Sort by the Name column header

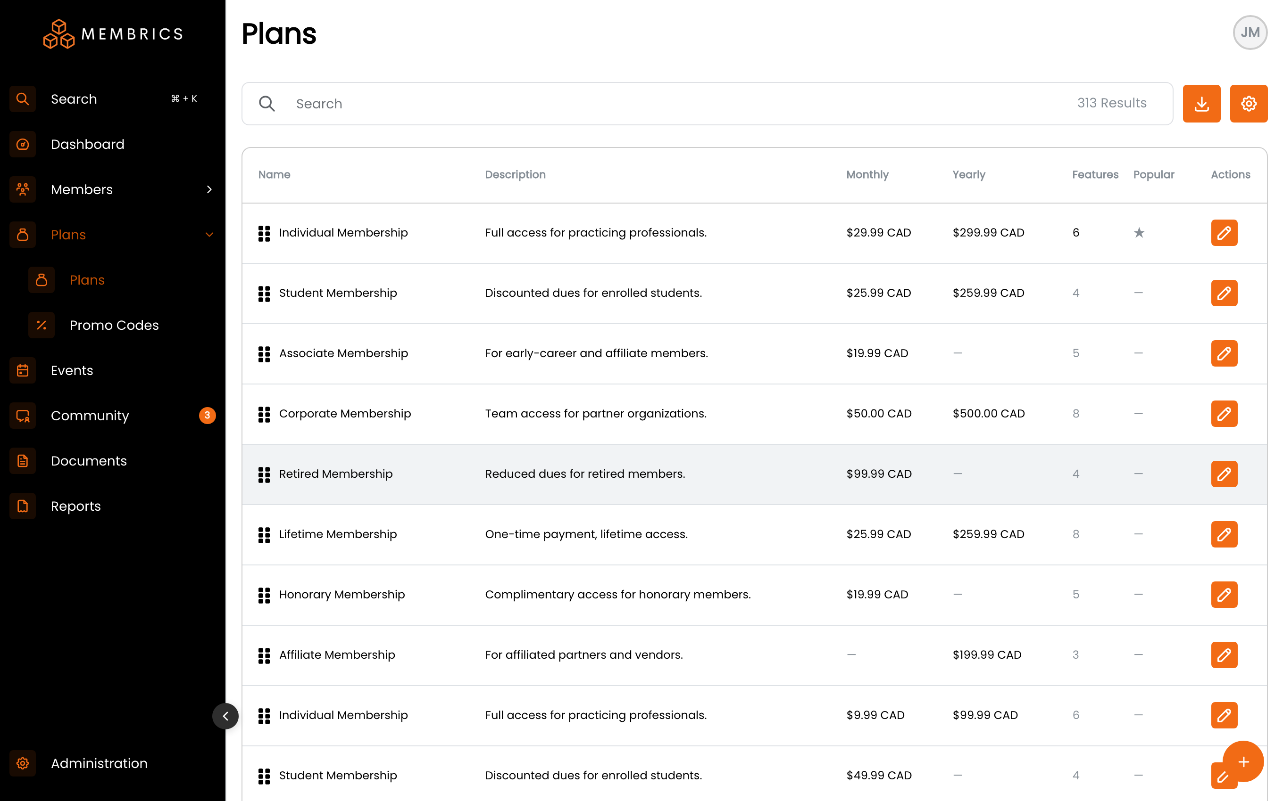click(x=274, y=174)
